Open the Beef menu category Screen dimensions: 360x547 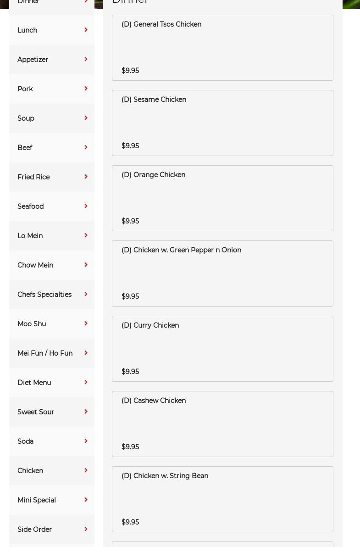25,148
